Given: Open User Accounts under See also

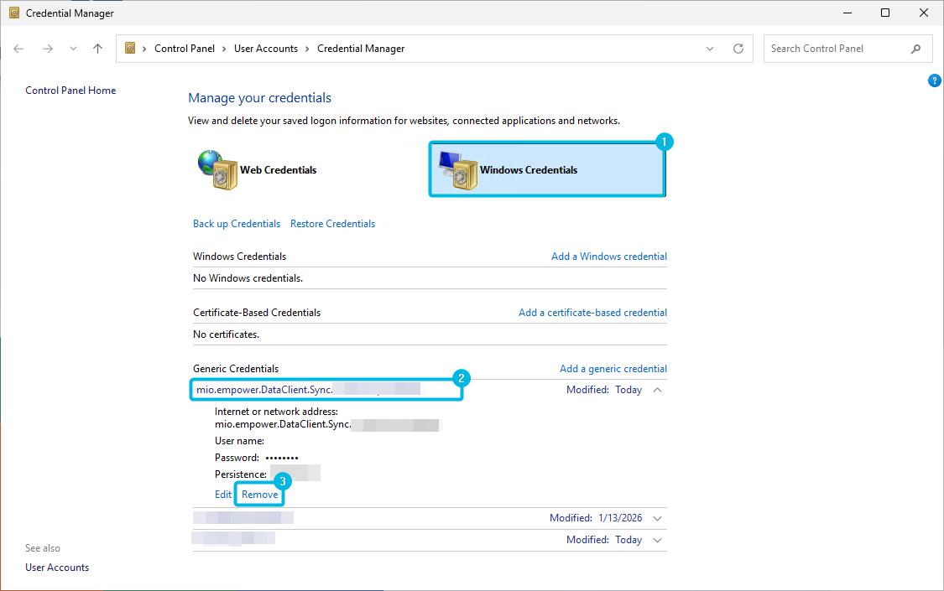Looking at the screenshot, I should click(57, 568).
